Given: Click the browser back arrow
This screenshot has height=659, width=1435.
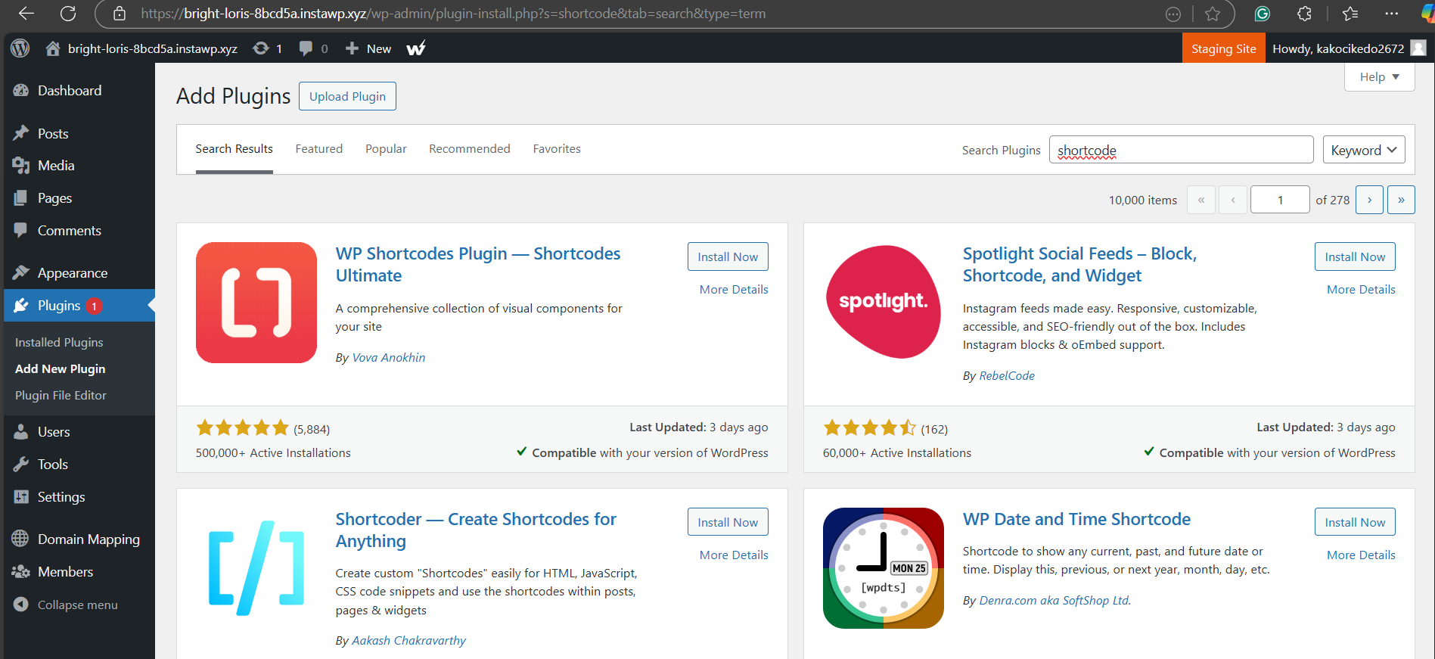Looking at the screenshot, I should pyautogui.click(x=26, y=14).
